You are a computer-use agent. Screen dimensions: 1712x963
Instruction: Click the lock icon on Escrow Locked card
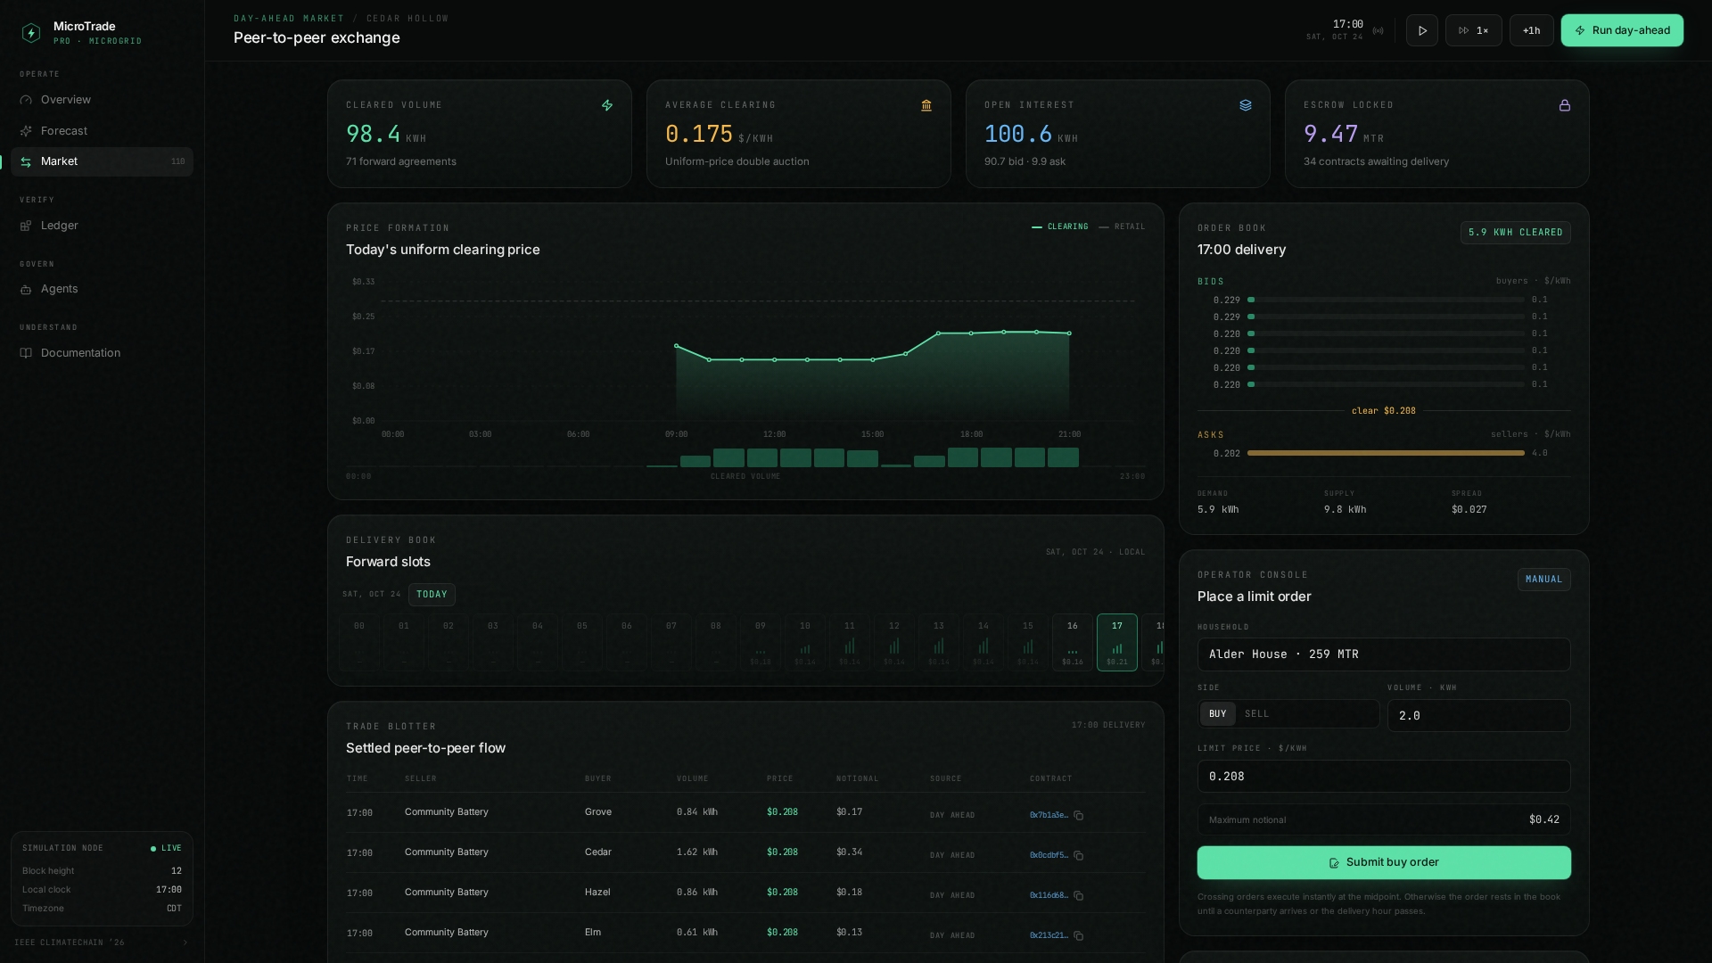click(x=1565, y=105)
